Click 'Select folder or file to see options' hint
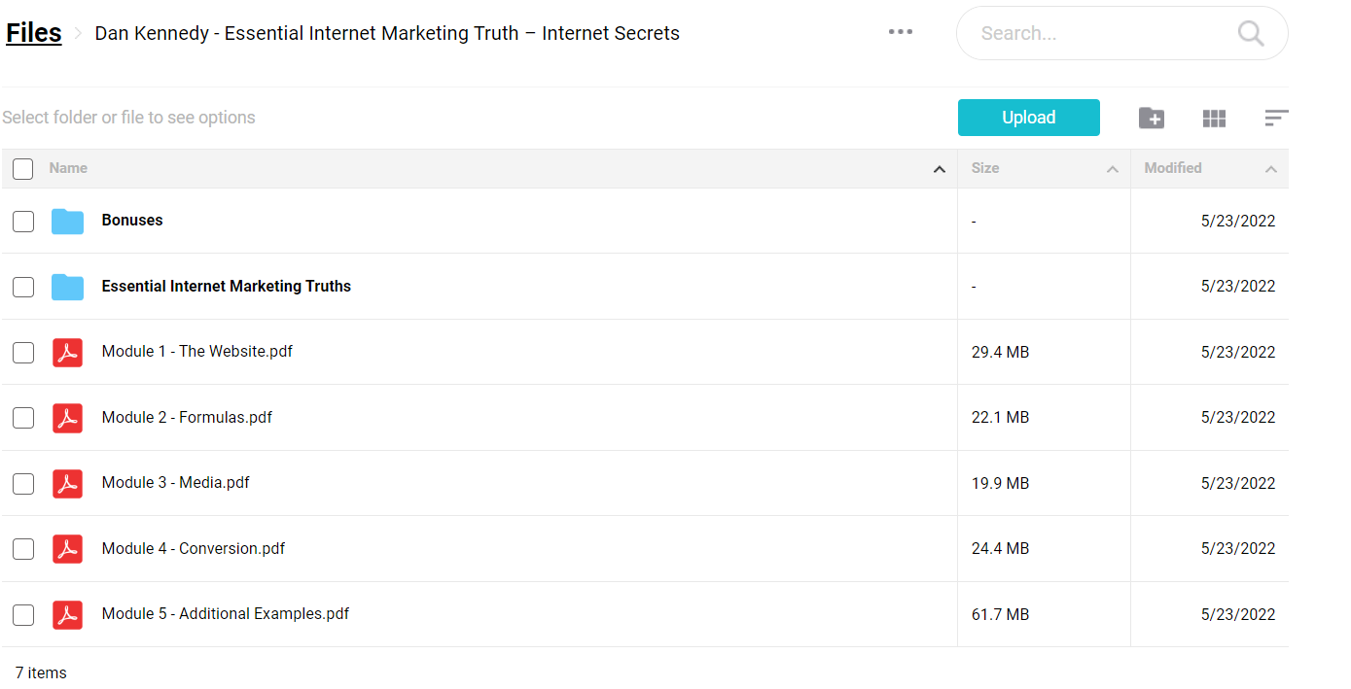1351x689 pixels. click(128, 118)
